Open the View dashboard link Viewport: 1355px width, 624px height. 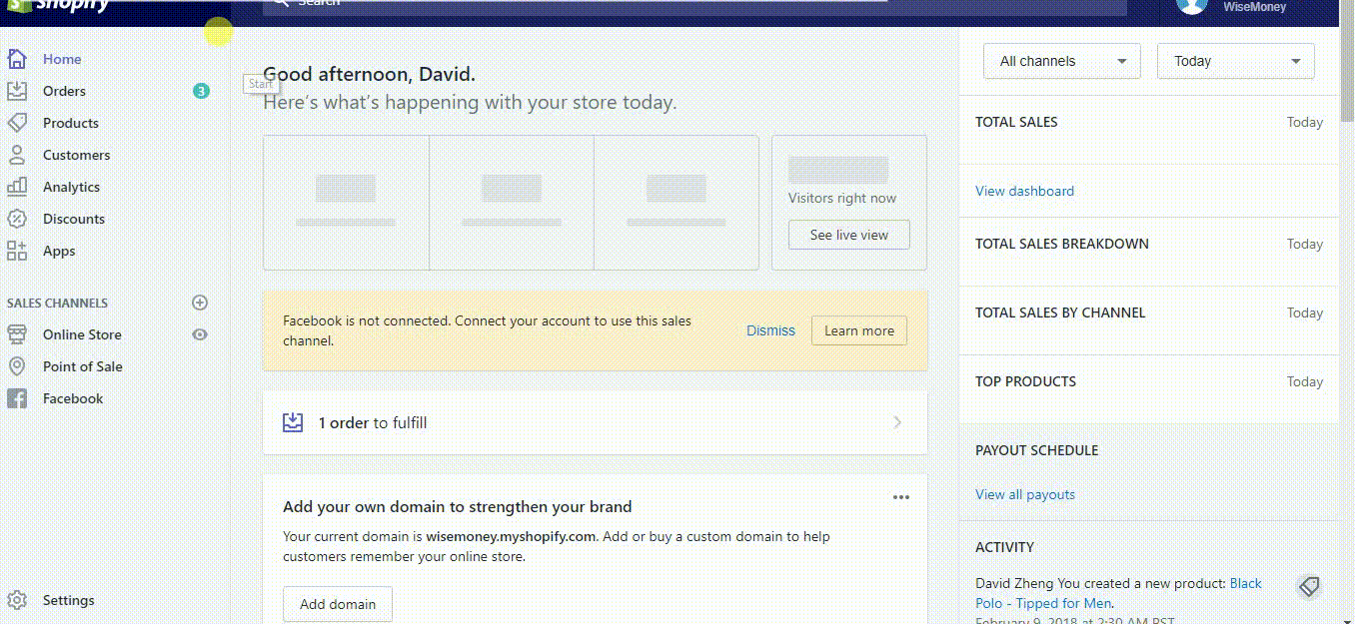click(1024, 191)
